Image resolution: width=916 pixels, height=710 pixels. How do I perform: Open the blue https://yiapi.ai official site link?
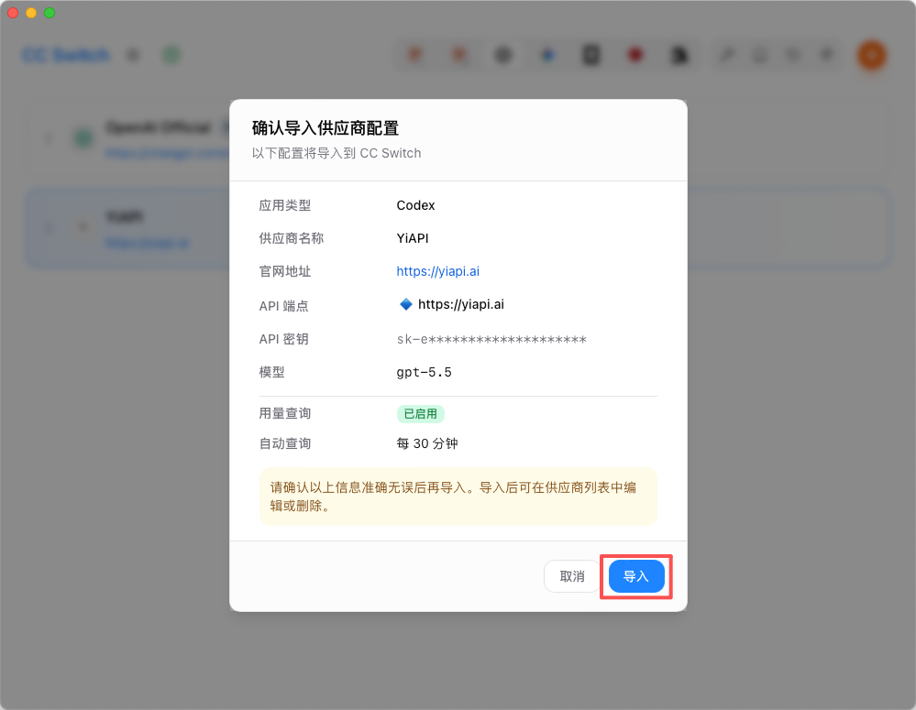437,271
